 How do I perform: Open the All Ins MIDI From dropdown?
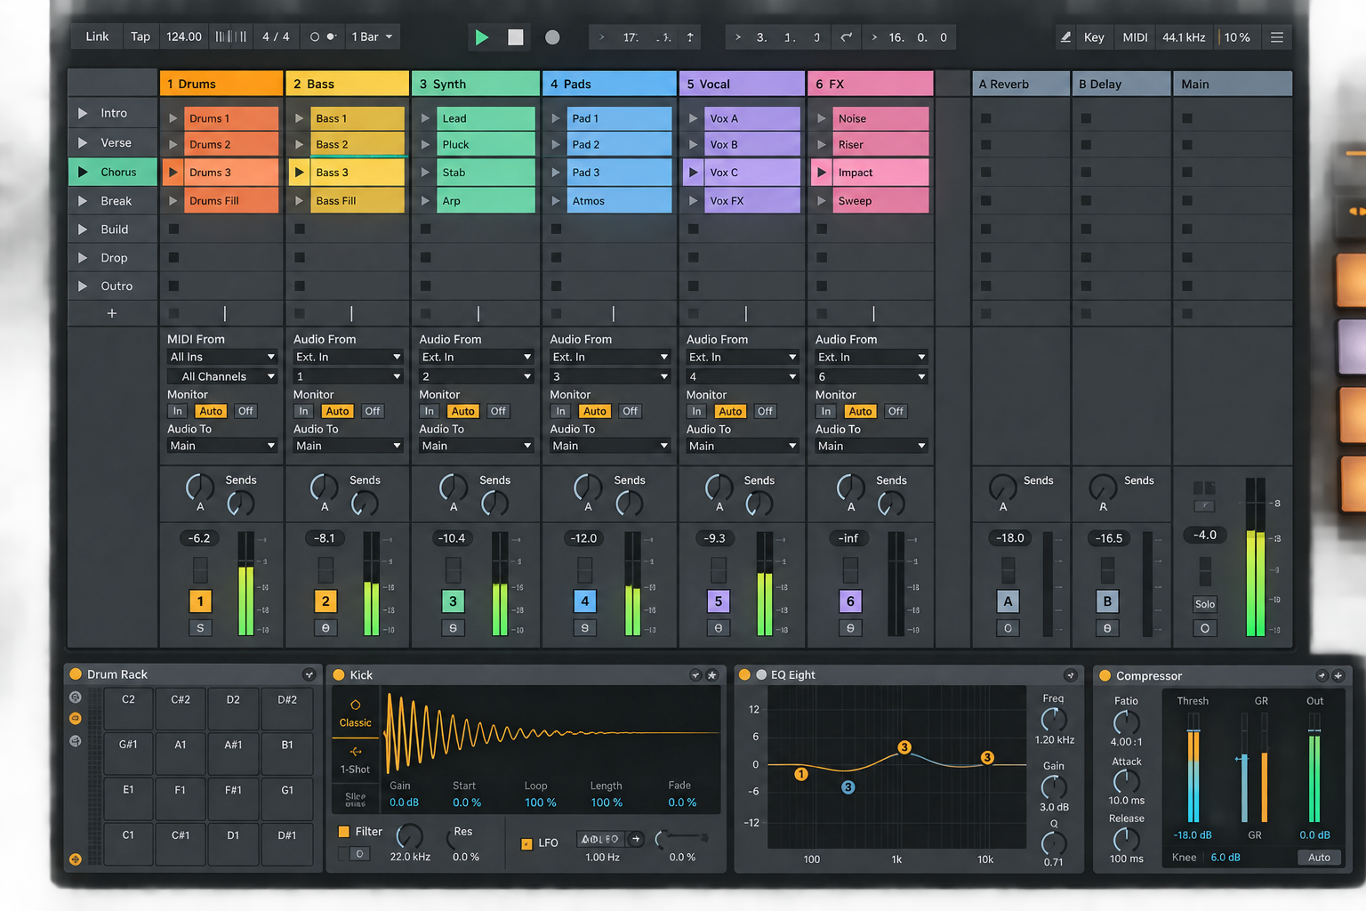click(222, 357)
